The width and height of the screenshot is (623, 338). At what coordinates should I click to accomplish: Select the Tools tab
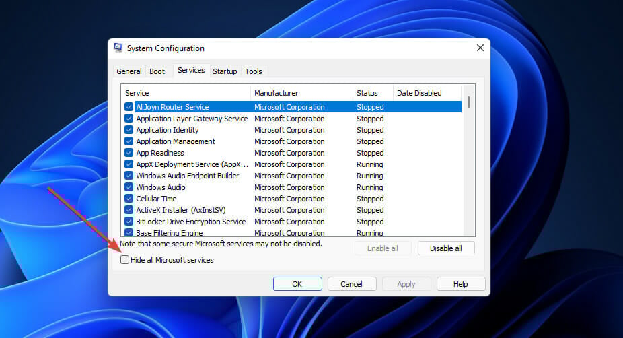point(254,71)
